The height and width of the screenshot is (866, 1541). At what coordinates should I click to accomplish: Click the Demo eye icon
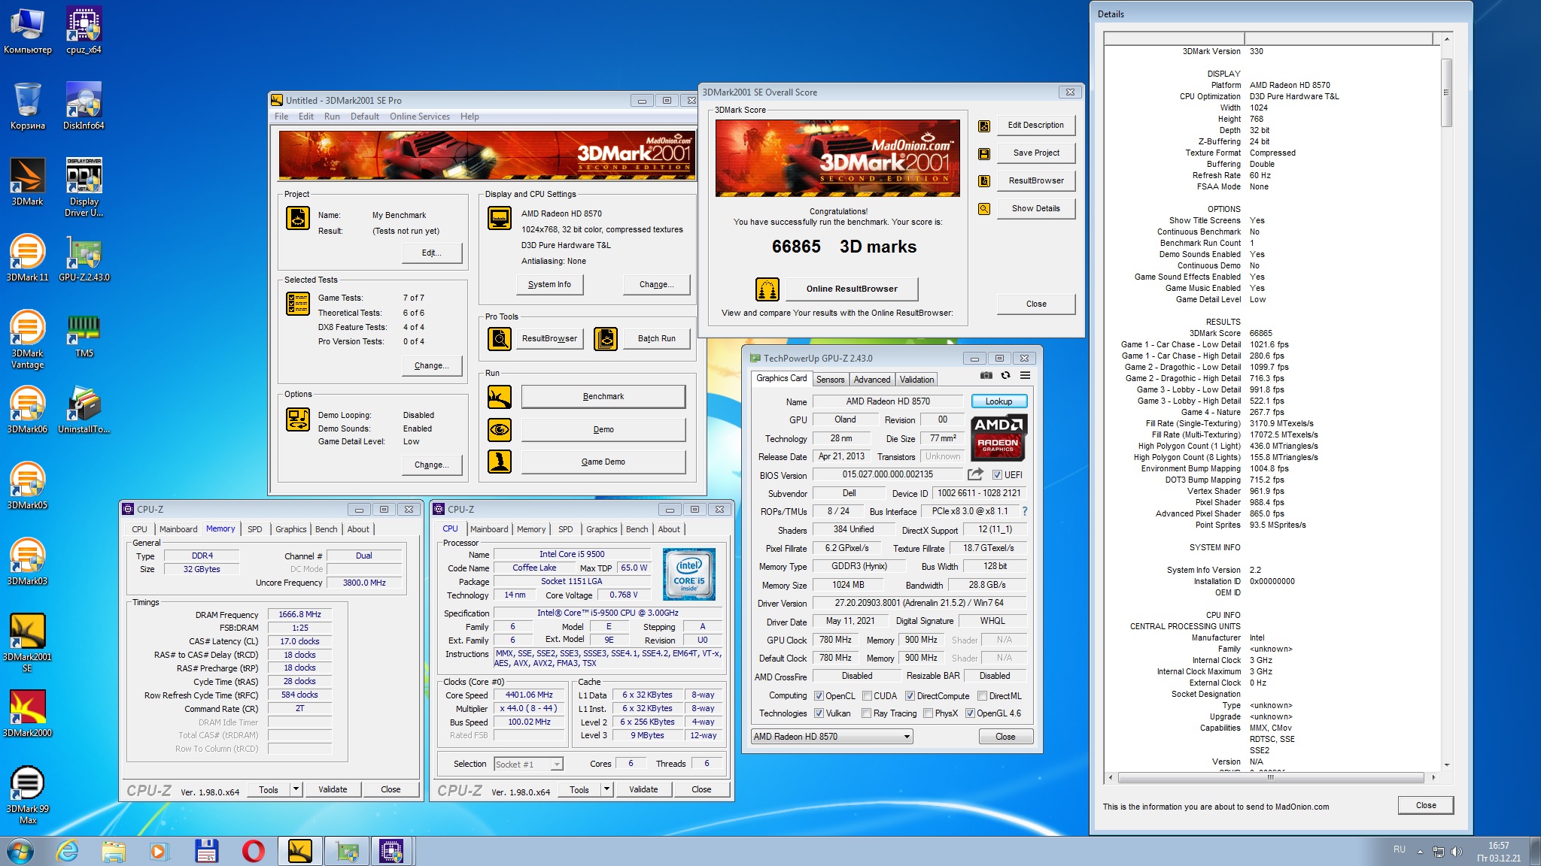[x=500, y=430]
